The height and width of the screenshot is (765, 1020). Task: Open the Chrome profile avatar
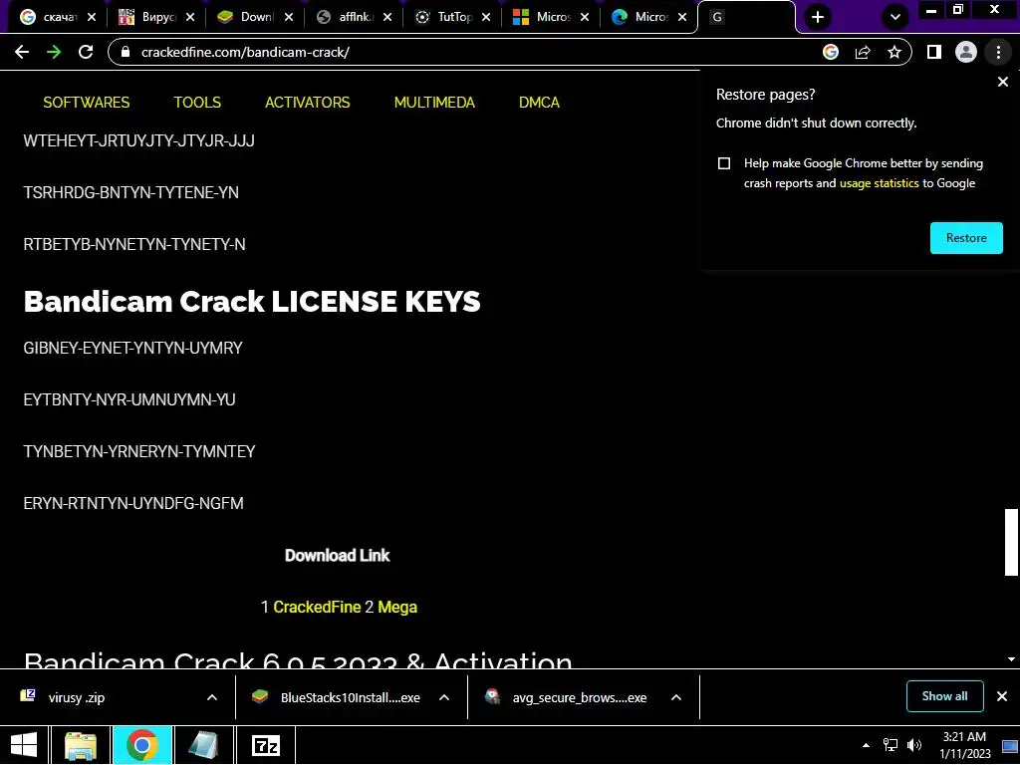click(966, 52)
